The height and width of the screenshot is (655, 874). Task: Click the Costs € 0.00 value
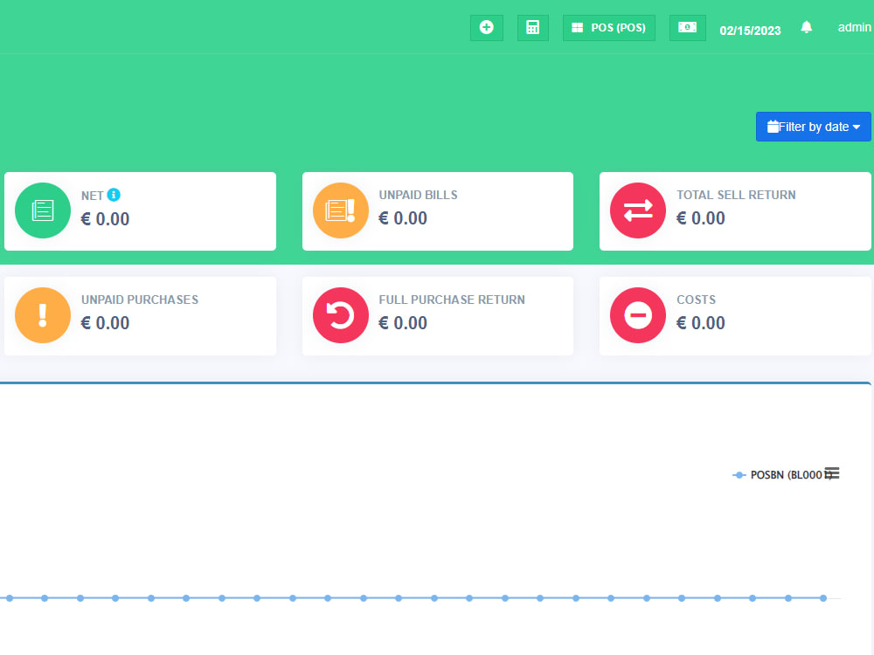point(701,323)
